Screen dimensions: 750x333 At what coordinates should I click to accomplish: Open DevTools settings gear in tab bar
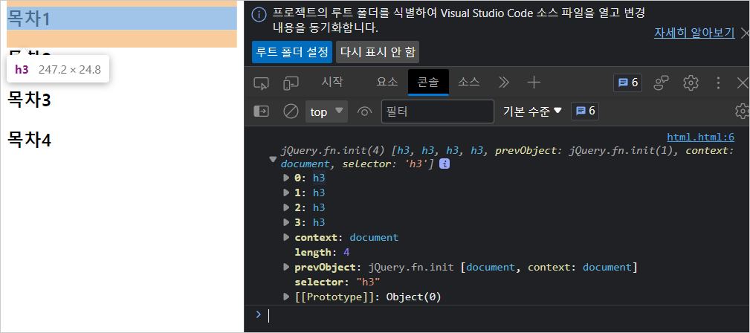691,83
